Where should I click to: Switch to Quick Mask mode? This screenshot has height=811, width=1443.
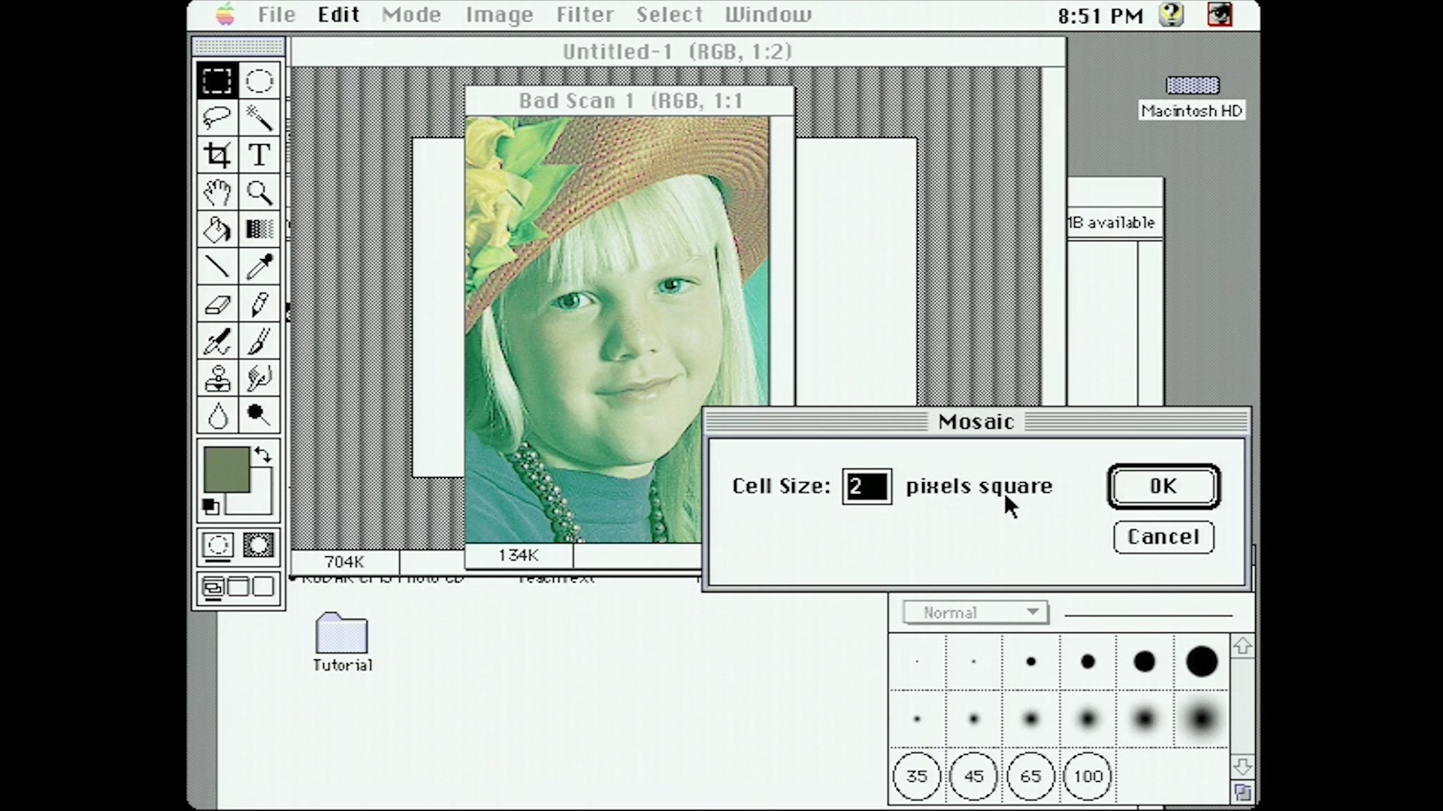coord(258,545)
